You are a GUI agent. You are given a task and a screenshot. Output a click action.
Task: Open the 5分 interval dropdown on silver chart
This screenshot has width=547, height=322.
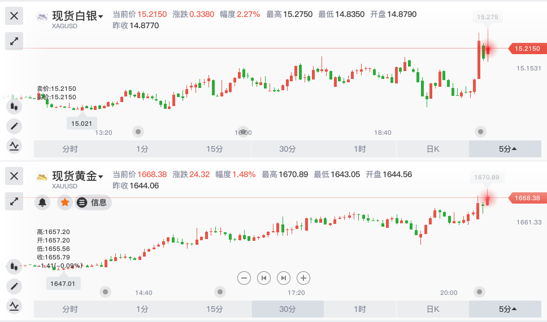507,149
